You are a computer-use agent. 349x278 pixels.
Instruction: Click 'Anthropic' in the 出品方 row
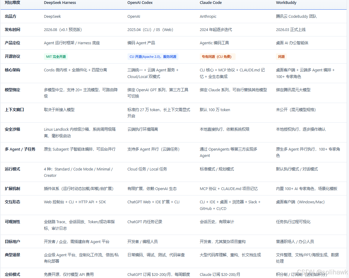[208, 17]
